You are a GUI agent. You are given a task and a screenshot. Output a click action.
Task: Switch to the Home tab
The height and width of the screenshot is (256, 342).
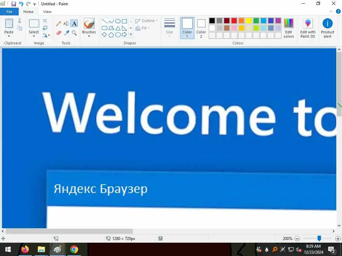28,12
